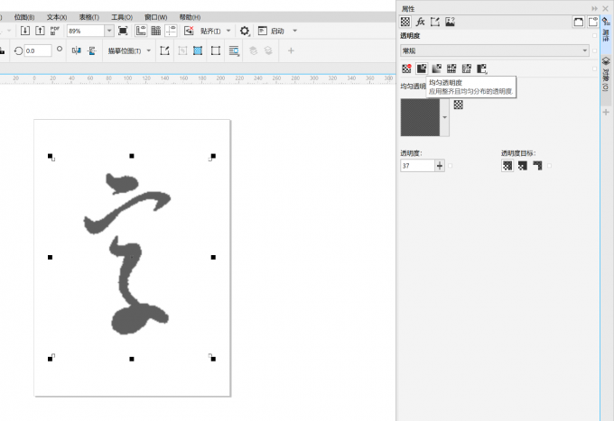Viewport: 614px width, 421px height.
Task: Open the options gear in toolbar
Action: tap(245, 31)
